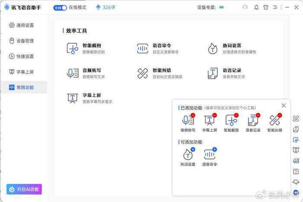This screenshot has width=303, height=202.
Task: Click the 语音字幕同步显示 description text
Action: [x=97, y=101]
